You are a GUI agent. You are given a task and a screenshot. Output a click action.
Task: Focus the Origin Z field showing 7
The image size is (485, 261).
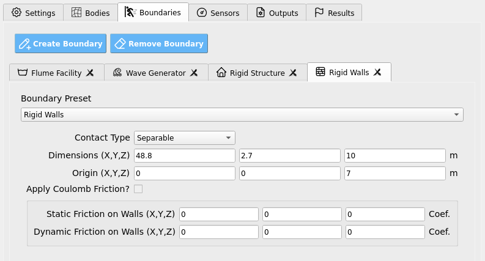(x=395, y=173)
